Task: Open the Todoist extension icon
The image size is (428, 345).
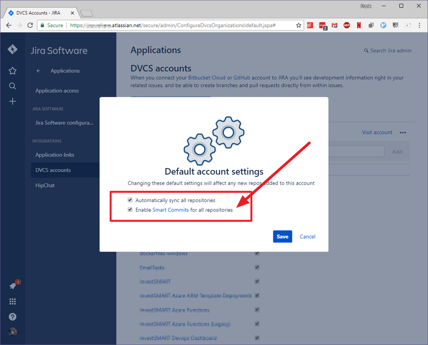Action: point(310,25)
